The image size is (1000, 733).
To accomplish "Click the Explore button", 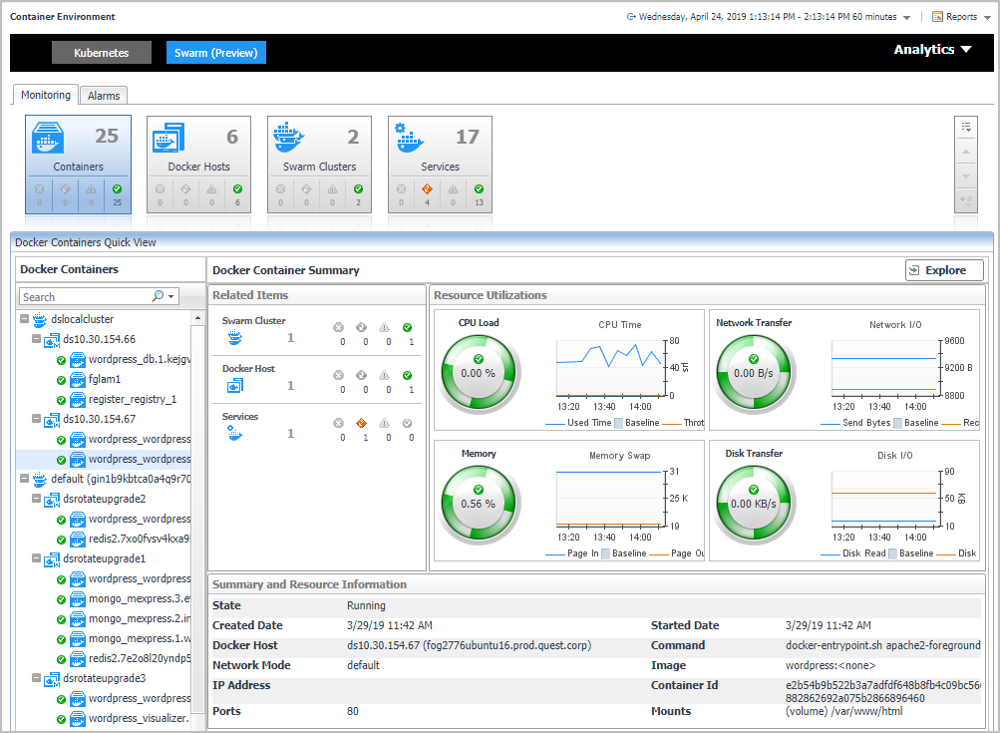I will pyautogui.click(x=943, y=270).
